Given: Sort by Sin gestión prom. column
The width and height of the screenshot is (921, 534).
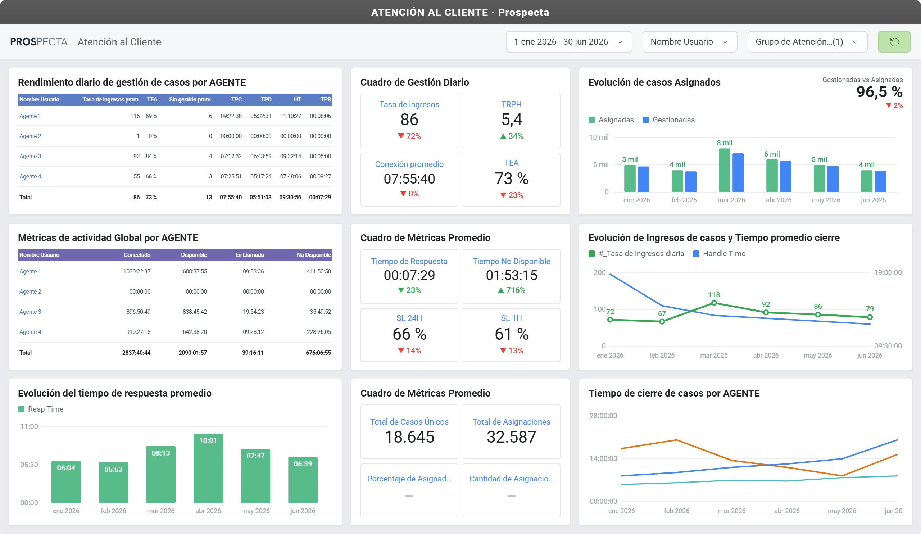Looking at the screenshot, I should coord(190,99).
